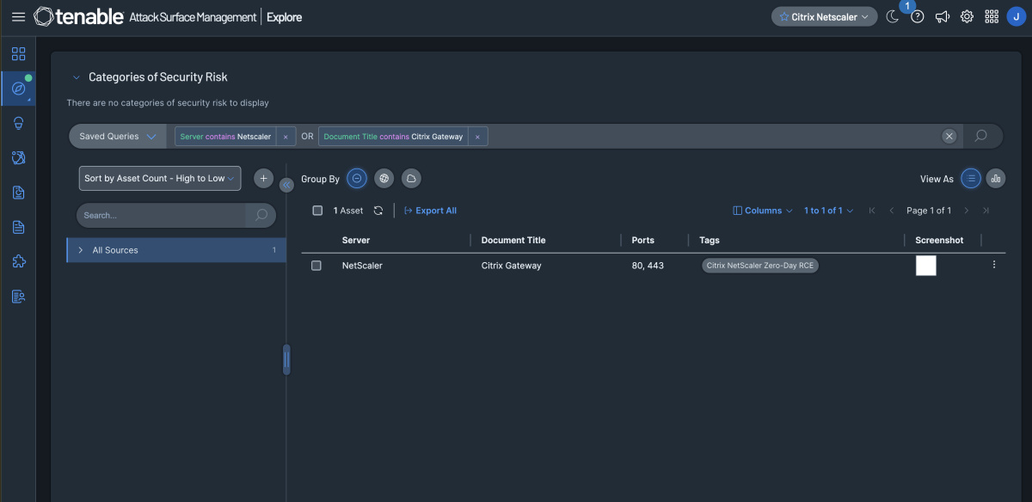Open the subscriptions document icon in sidebar
The width and height of the screenshot is (1032, 502).
(18, 193)
